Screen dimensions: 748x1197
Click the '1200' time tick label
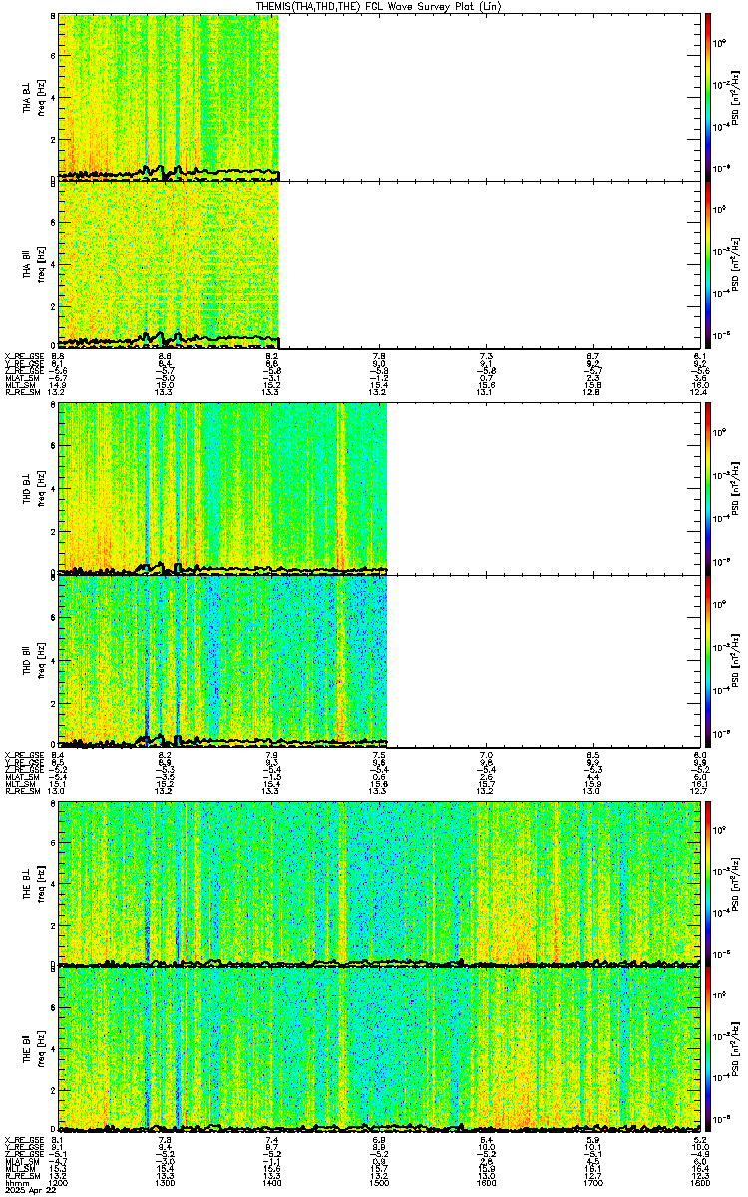[59, 1182]
